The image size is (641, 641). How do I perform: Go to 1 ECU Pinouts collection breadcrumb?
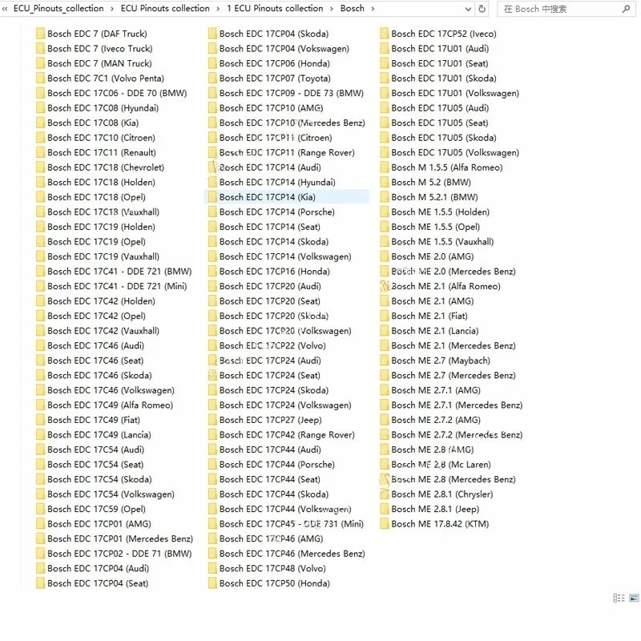[275, 8]
